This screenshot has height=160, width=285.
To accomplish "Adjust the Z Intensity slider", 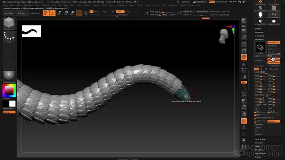I will (128, 15).
